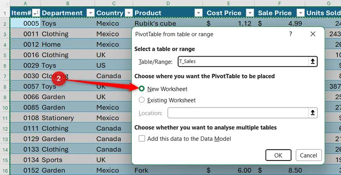Click the Cancel button

coord(308,155)
